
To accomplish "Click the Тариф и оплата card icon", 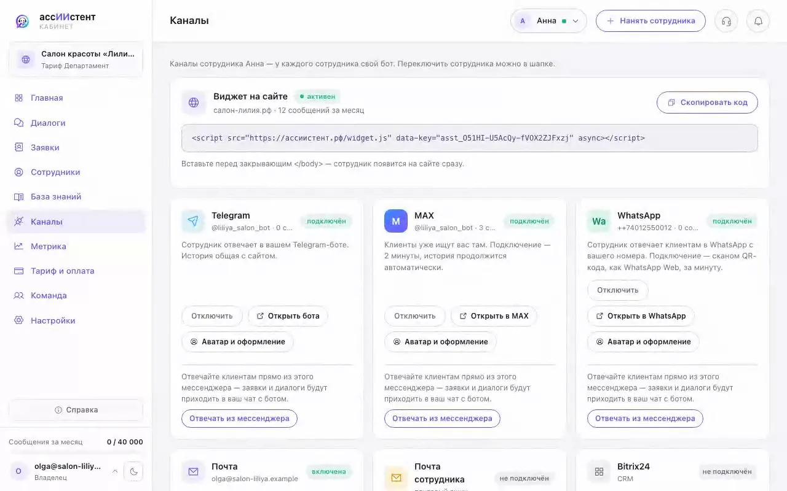I will (18, 271).
